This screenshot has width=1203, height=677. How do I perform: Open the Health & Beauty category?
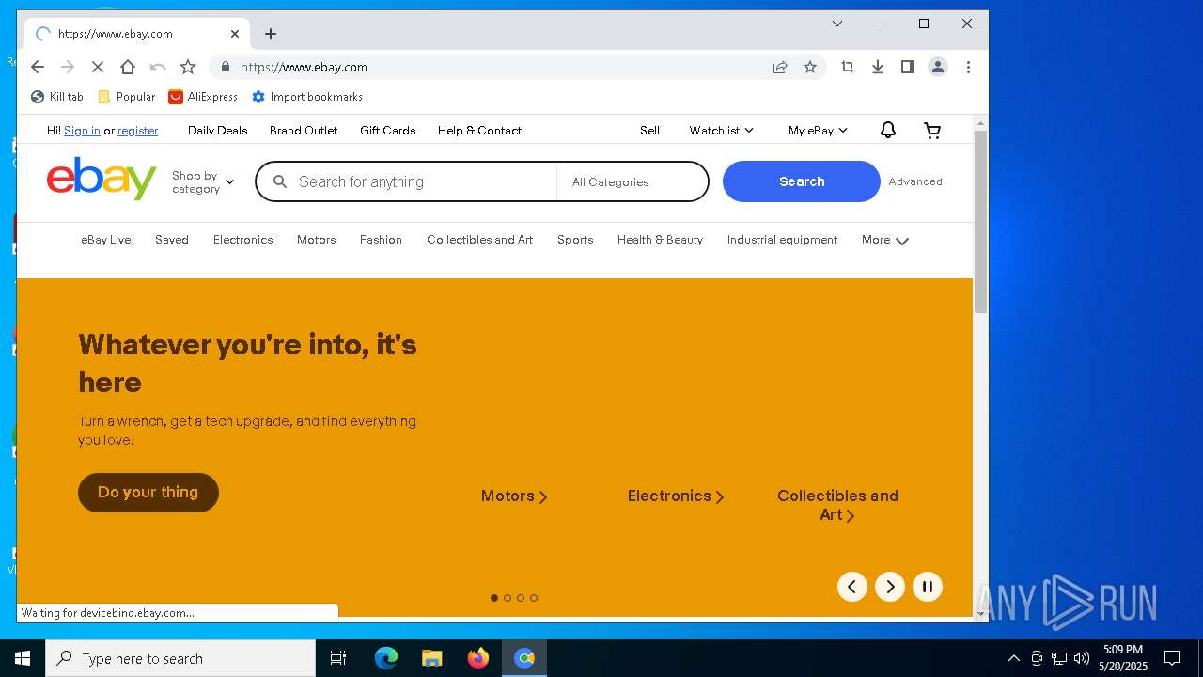coord(660,240)
